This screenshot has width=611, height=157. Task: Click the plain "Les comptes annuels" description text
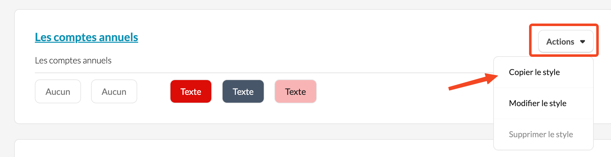click(x=73, y=60)
